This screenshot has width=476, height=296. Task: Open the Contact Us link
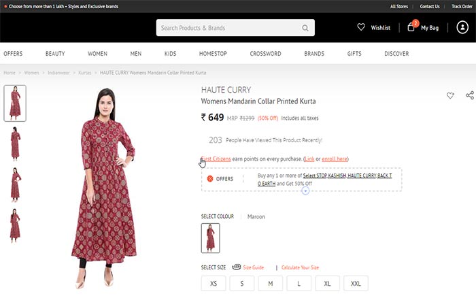pyautogui.click(x=430, y=6)
